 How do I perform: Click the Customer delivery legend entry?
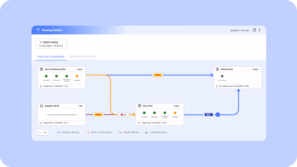point(68,132)
